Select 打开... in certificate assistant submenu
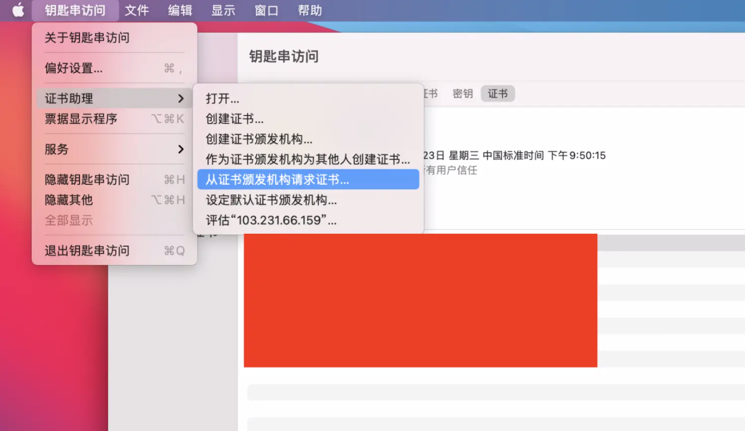Screen dimensions: 745x431 tap(308, 98)
